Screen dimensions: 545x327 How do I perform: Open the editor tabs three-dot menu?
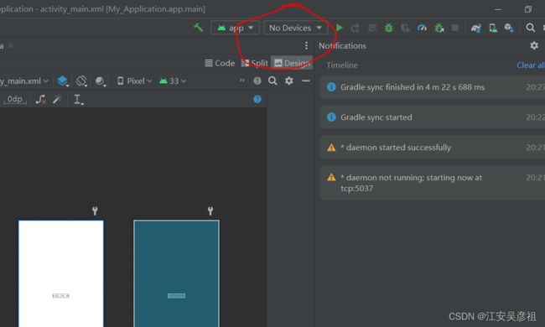coord(306,45)
